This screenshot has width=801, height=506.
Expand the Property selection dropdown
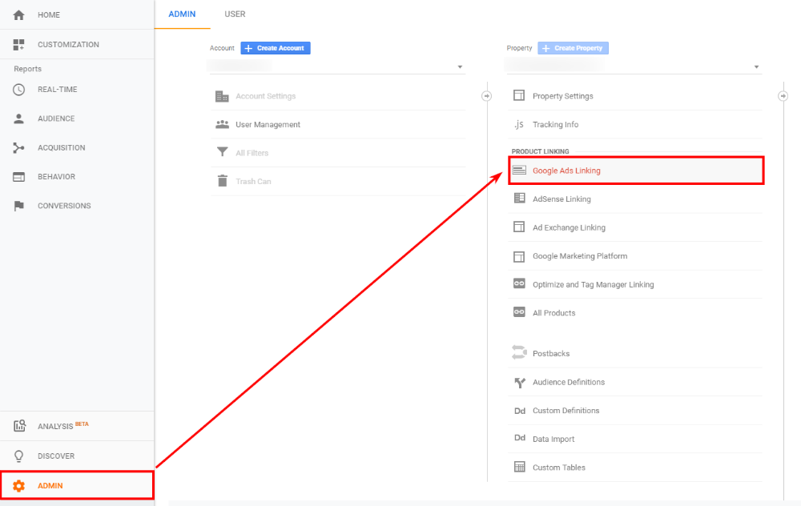click(x=756, y=67)
